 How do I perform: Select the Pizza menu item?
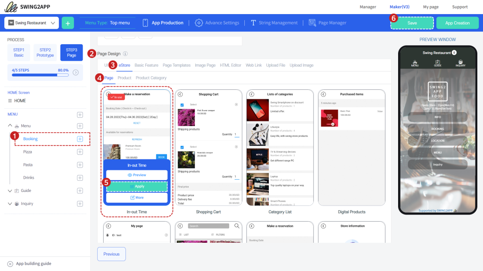pos(27,152)
